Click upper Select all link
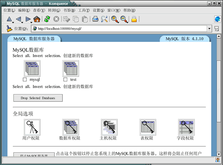223x165 pixels. click(21, 56)
